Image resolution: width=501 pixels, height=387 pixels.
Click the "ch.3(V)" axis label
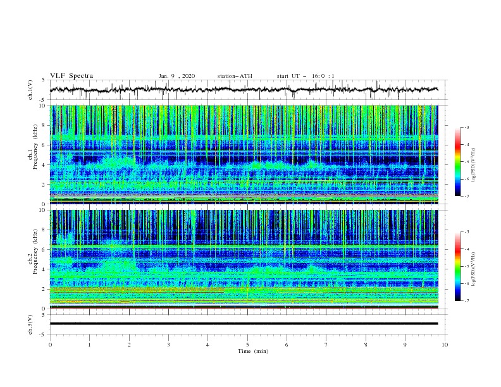coord(30,324)
